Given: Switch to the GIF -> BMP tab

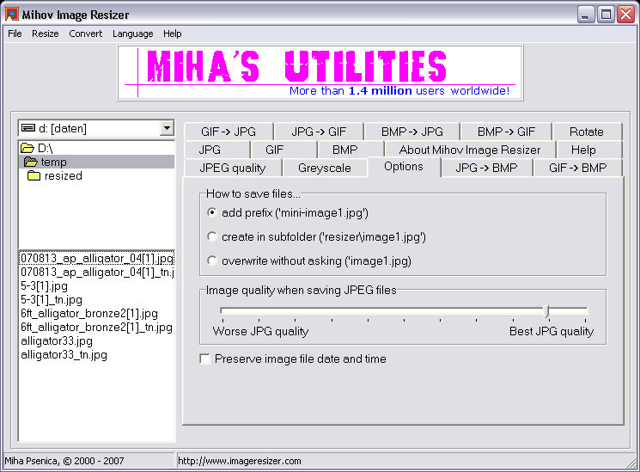Looking at the screenshot, I should click(577, 168).
